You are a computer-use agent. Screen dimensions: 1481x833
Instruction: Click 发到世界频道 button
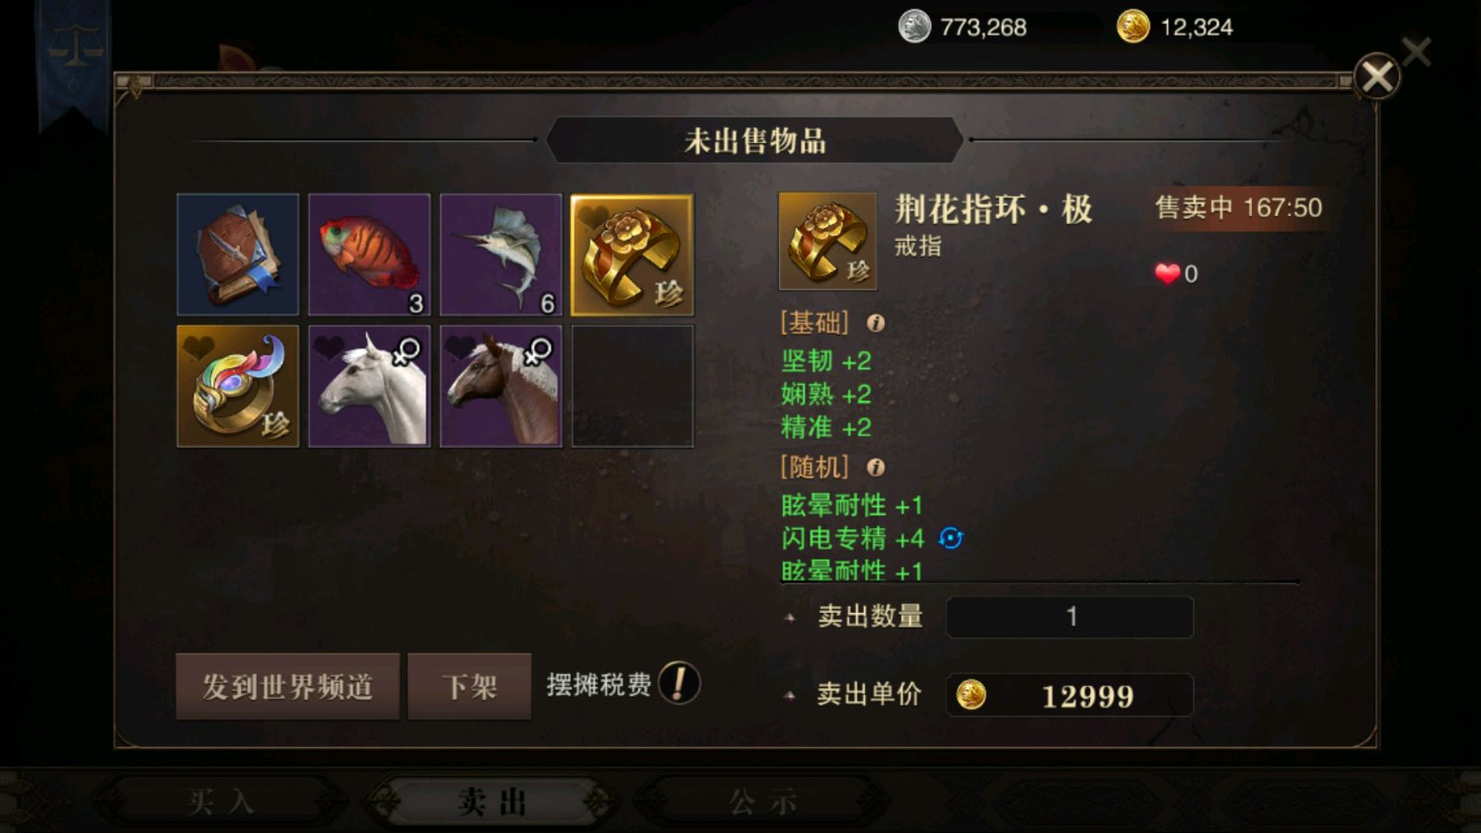point(287,686)
